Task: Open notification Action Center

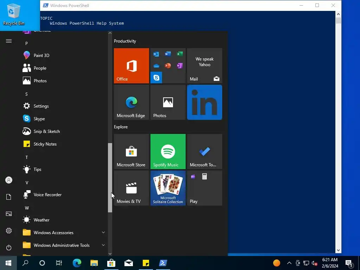Action: tap(349, 263)
